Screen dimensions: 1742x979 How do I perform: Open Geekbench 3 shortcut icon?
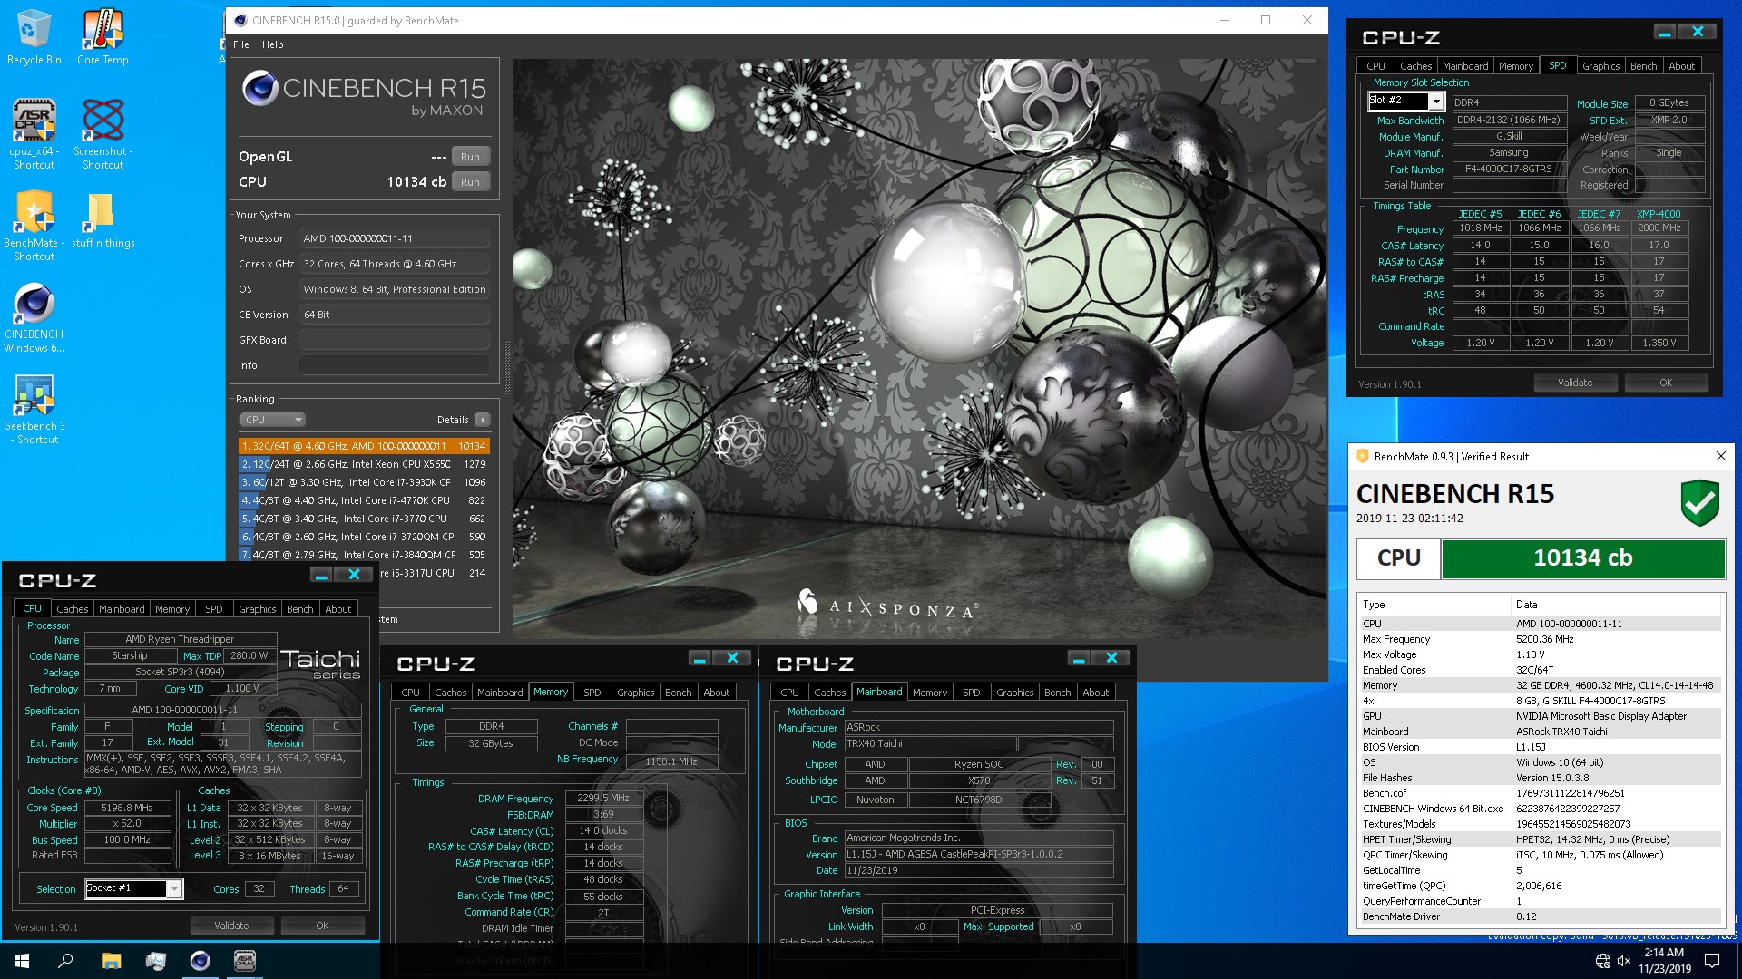[34, 409]
